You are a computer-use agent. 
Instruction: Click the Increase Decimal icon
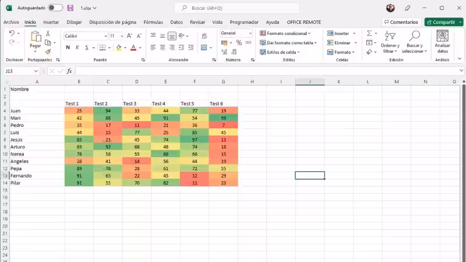pos(224,52)
